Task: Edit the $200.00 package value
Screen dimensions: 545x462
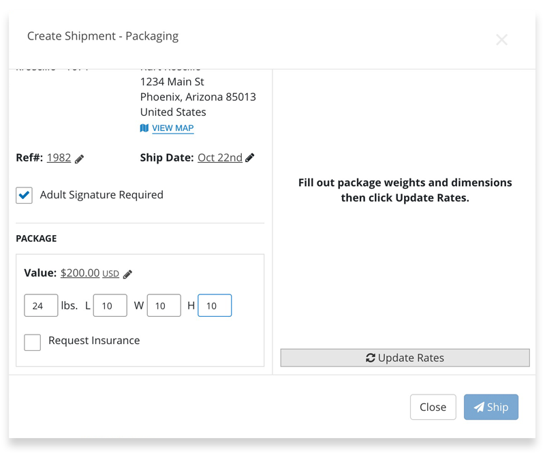Action: 80,273
